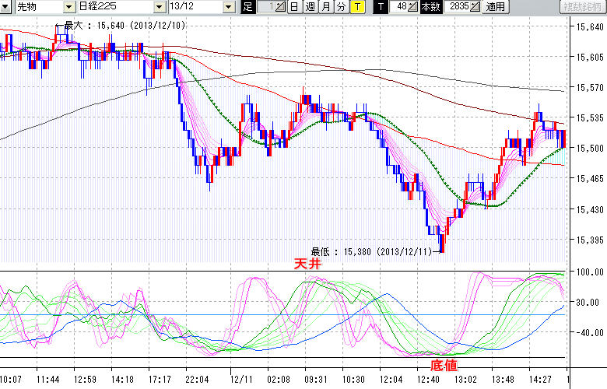Viewport: 607px width, 389px height.
Task: Select the minute (分) bar timeframe
Action: coord(341,7)
